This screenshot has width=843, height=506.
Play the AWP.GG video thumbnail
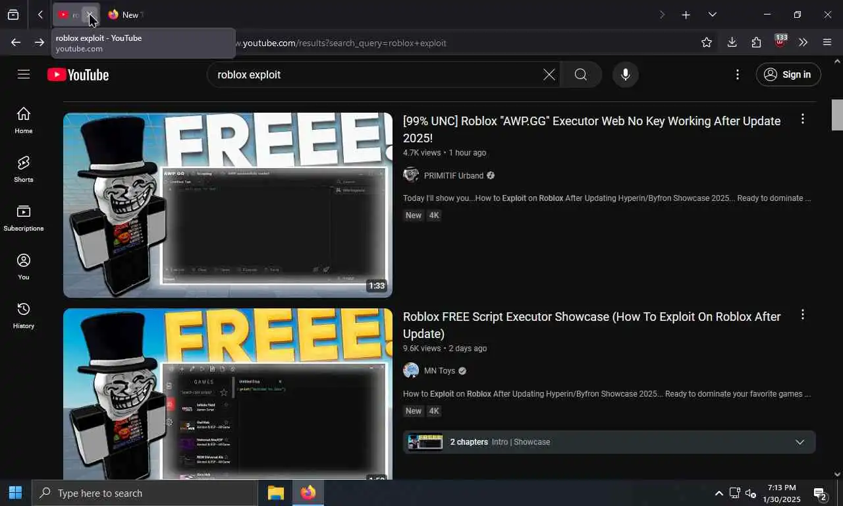(228, 205)
